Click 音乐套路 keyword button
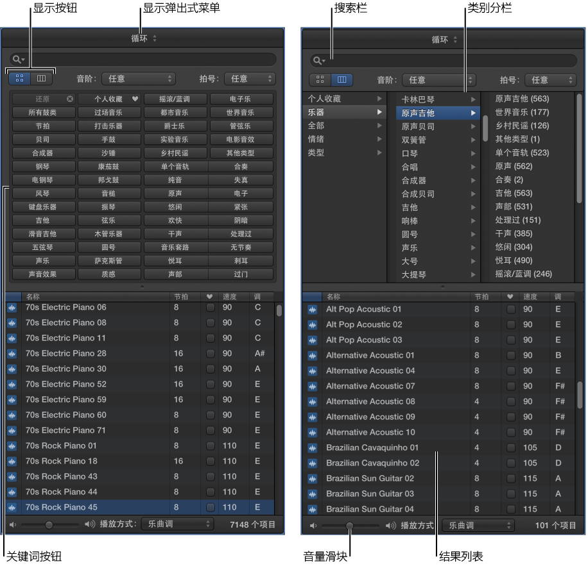Viewport: 588px width, 568px height. point(175,247)
